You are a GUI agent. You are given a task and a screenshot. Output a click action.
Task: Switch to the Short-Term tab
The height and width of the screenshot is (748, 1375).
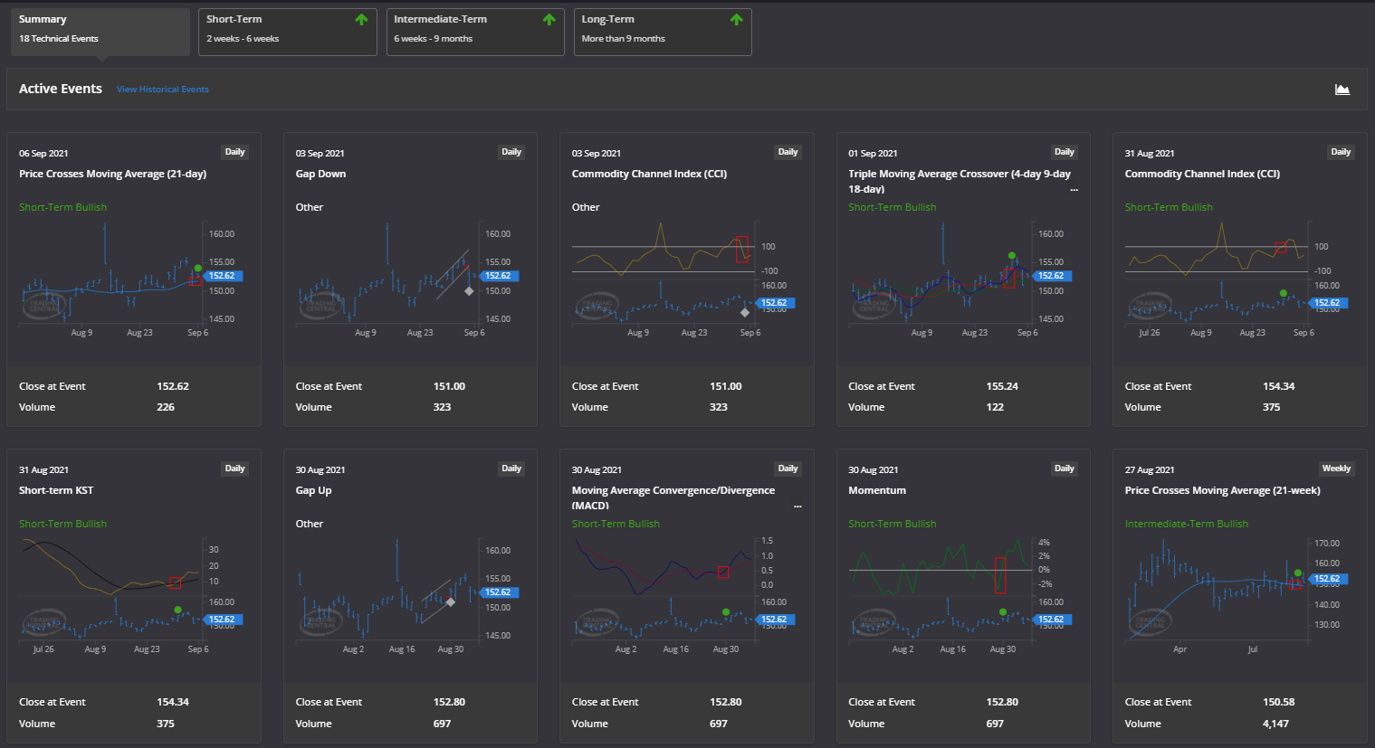tap(287, 31)
